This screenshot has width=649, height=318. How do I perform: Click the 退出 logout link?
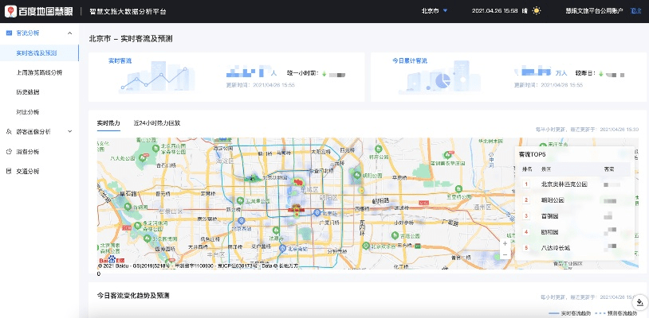(x=635, y=11)
